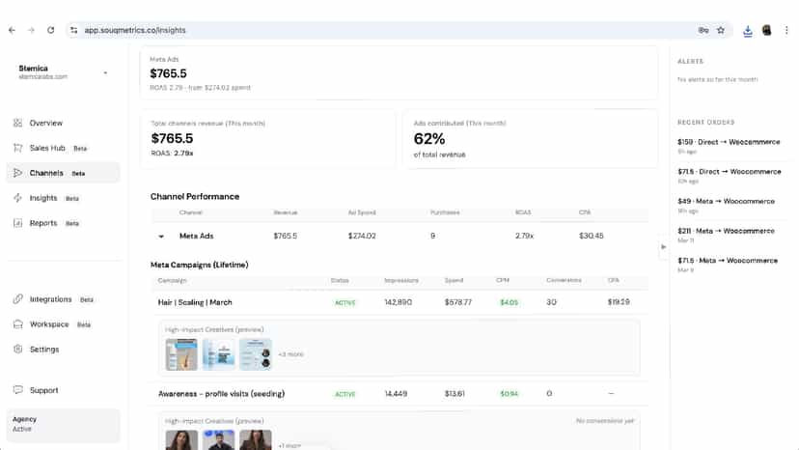This screenshot has height=450, width=799.
Task: Open the first Hair campaign creative thumbnail
Action: pos(181,354)
